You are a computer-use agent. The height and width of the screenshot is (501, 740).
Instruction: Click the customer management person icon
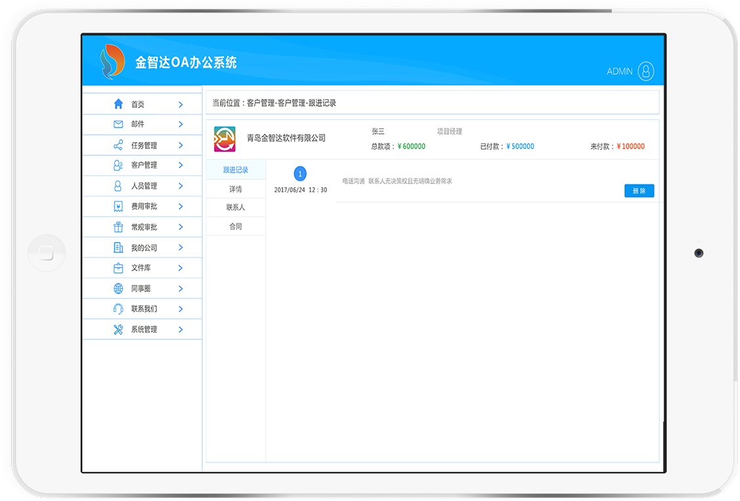click(118, 165)
